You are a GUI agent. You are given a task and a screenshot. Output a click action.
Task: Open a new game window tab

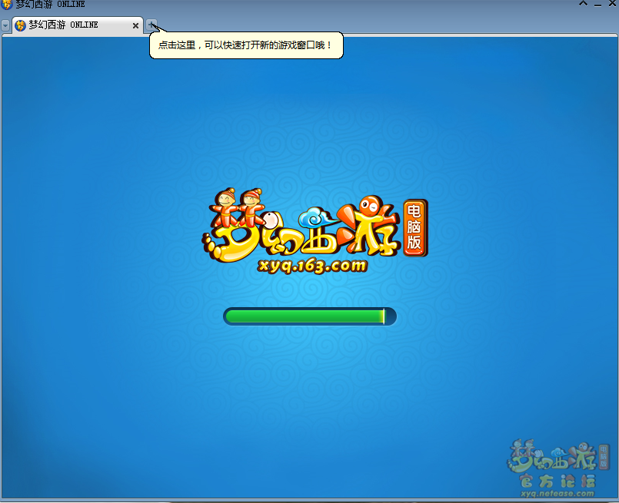click(x=151, y=25)
